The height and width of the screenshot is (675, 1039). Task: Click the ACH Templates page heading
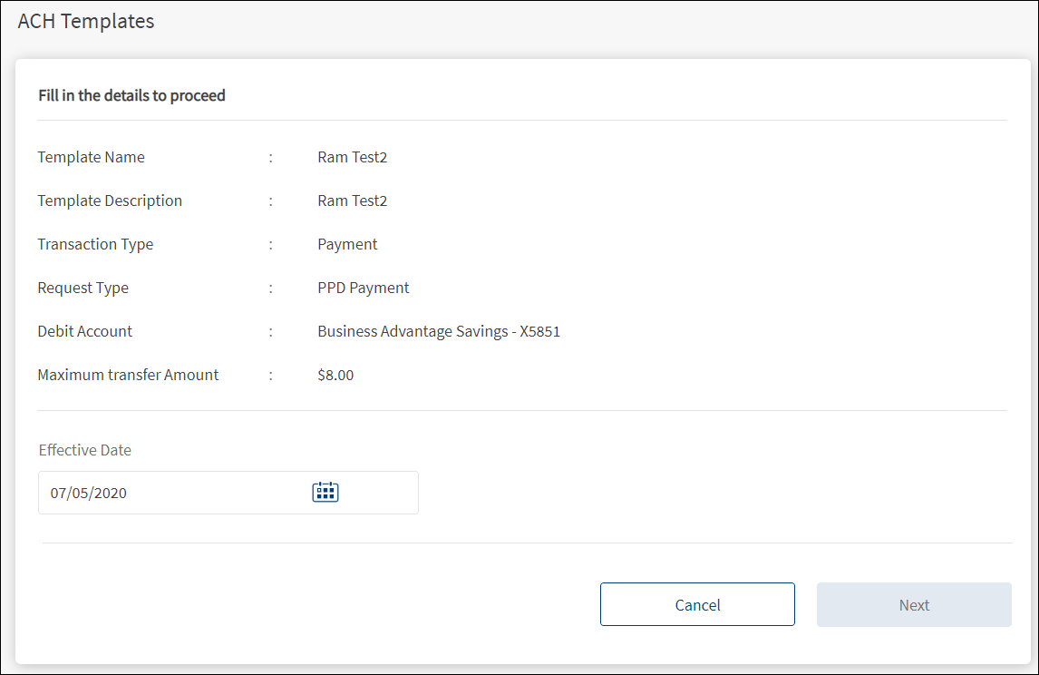[x=86, y=21]
